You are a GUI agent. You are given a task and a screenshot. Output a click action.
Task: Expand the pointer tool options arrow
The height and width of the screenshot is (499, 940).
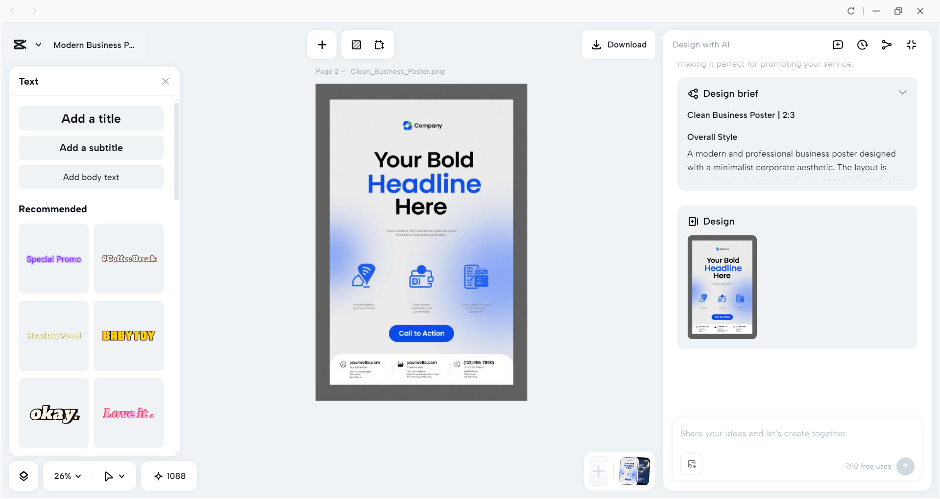(x=122, y=476)
